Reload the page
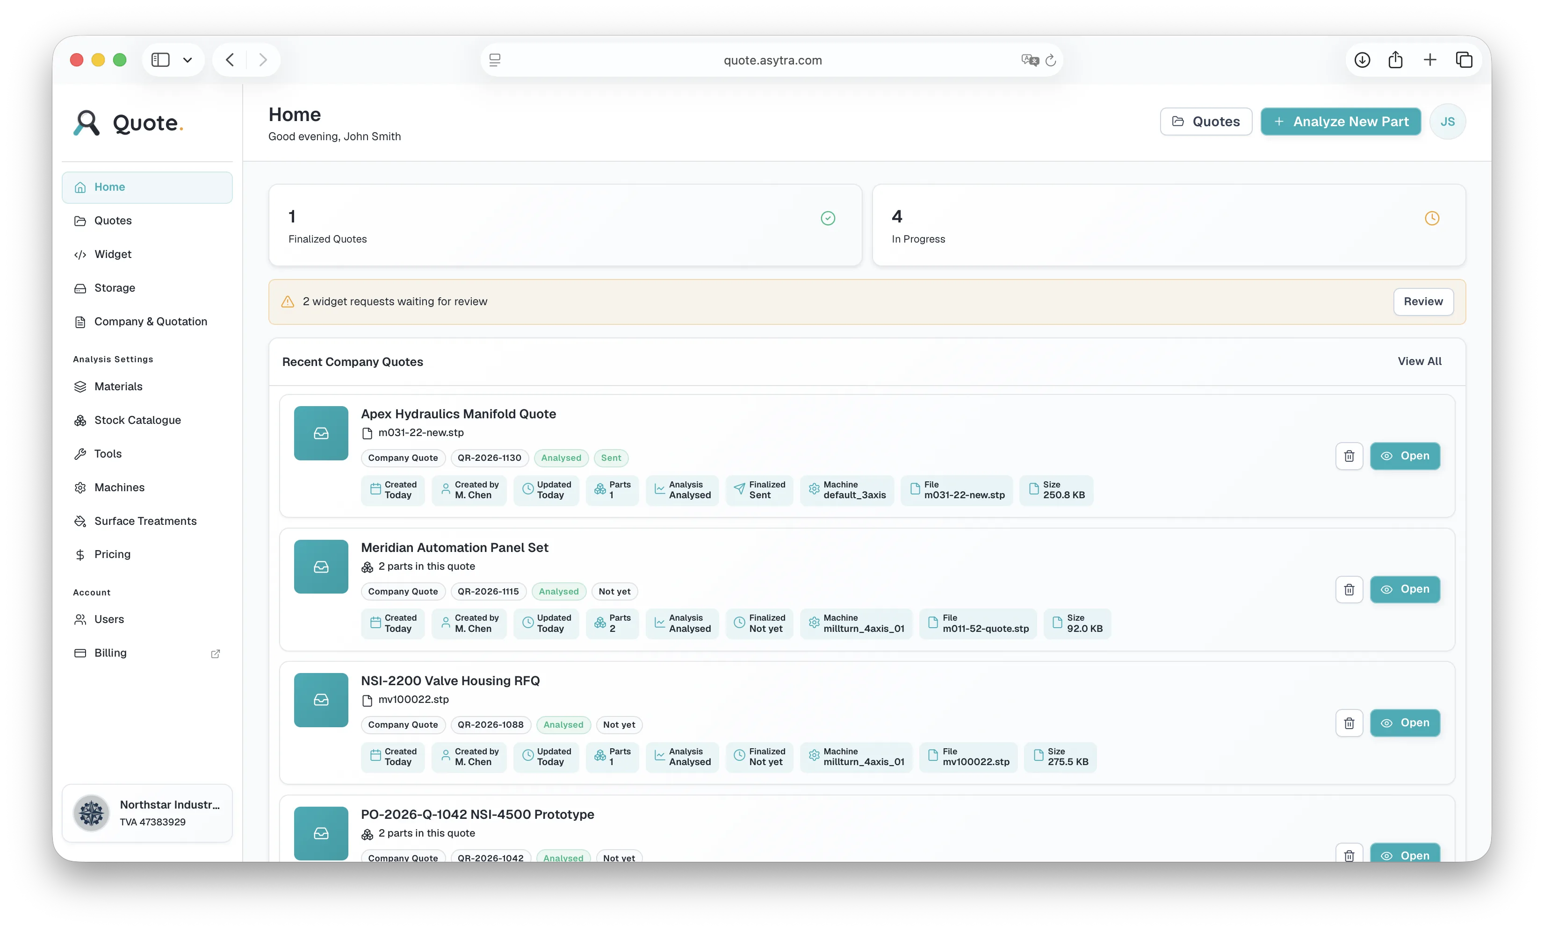The height and width of the screenshot is (931, 1544). pyautogui.click(x=1051, y=60)
